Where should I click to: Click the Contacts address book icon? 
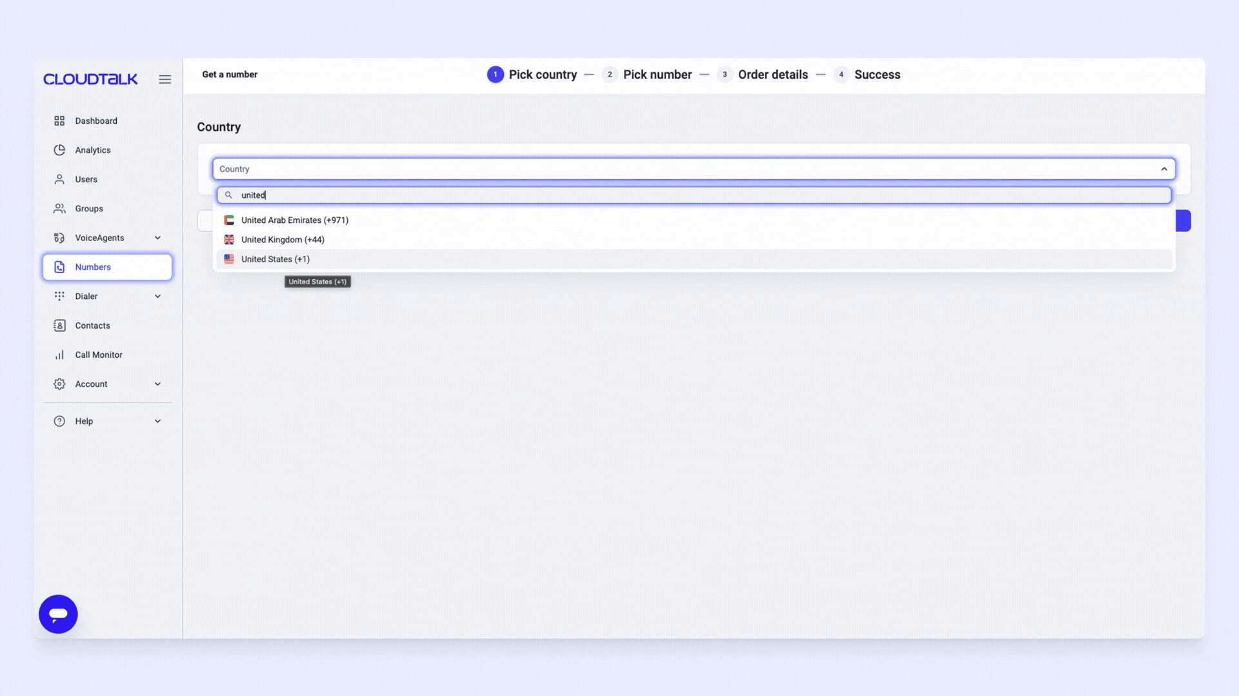[59, 325]
